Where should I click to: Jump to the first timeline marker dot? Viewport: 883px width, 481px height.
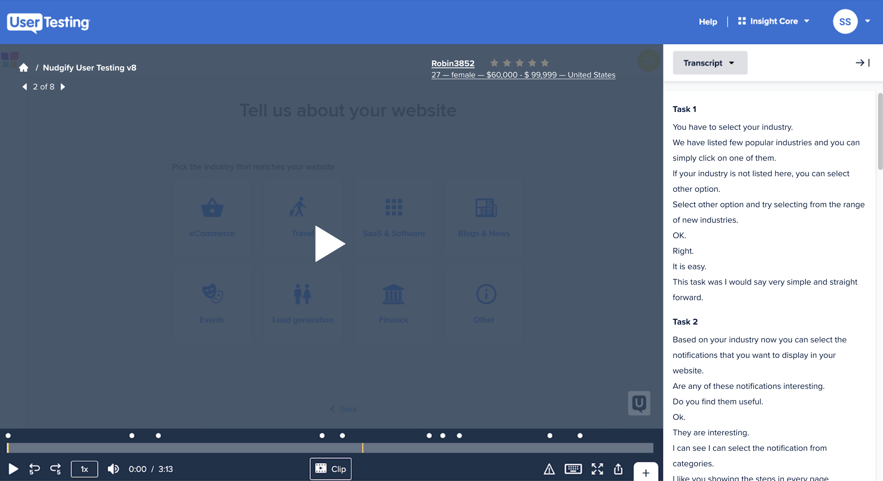tap(8, 436)
